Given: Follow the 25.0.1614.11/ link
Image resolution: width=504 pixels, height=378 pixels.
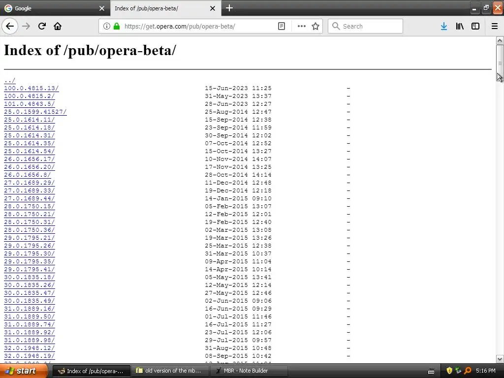Looking at the screenshot, I should pyautogui.click(x=29, y=120).
